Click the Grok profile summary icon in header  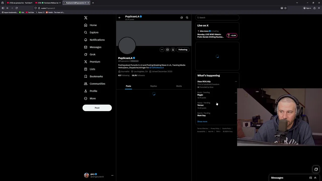click(x=182, y=18)
